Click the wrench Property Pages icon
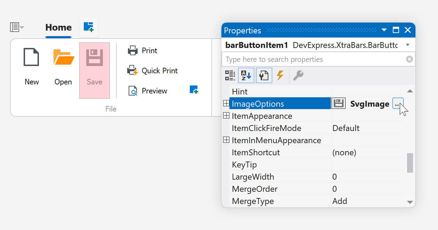Image resolution: width=438 pixels, height=230 pixels. (298, 75)
